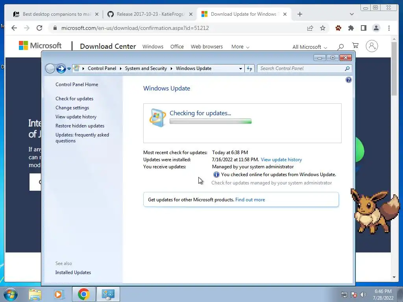Click the Action Center flag tray icon
This screenshot has height=302, width=403.
[354, 295]
